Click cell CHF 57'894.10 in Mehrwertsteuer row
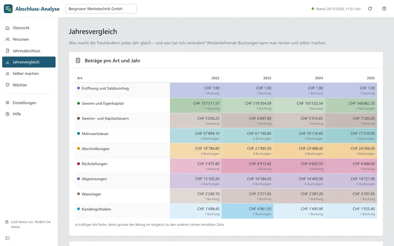 196,136
